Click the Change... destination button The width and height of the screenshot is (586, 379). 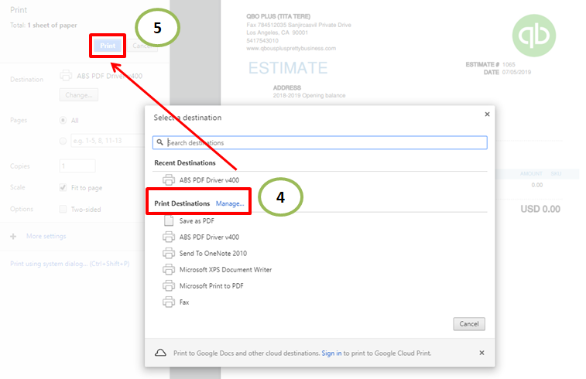(x=78, y=95)
